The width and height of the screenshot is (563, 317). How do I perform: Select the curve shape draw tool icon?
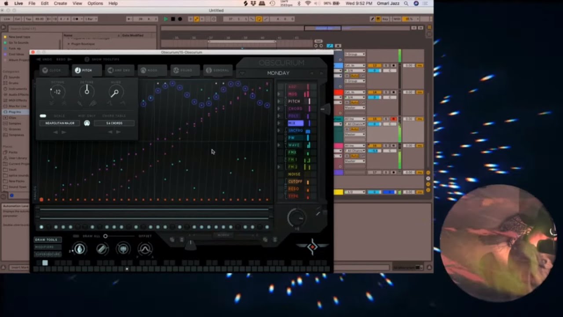click(x=145, y=249)
